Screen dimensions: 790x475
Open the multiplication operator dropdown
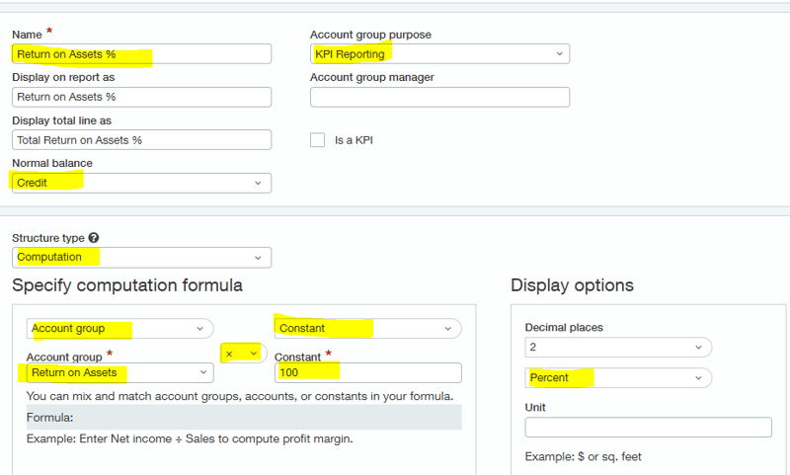pyautogui.click(x=243, y=354)
